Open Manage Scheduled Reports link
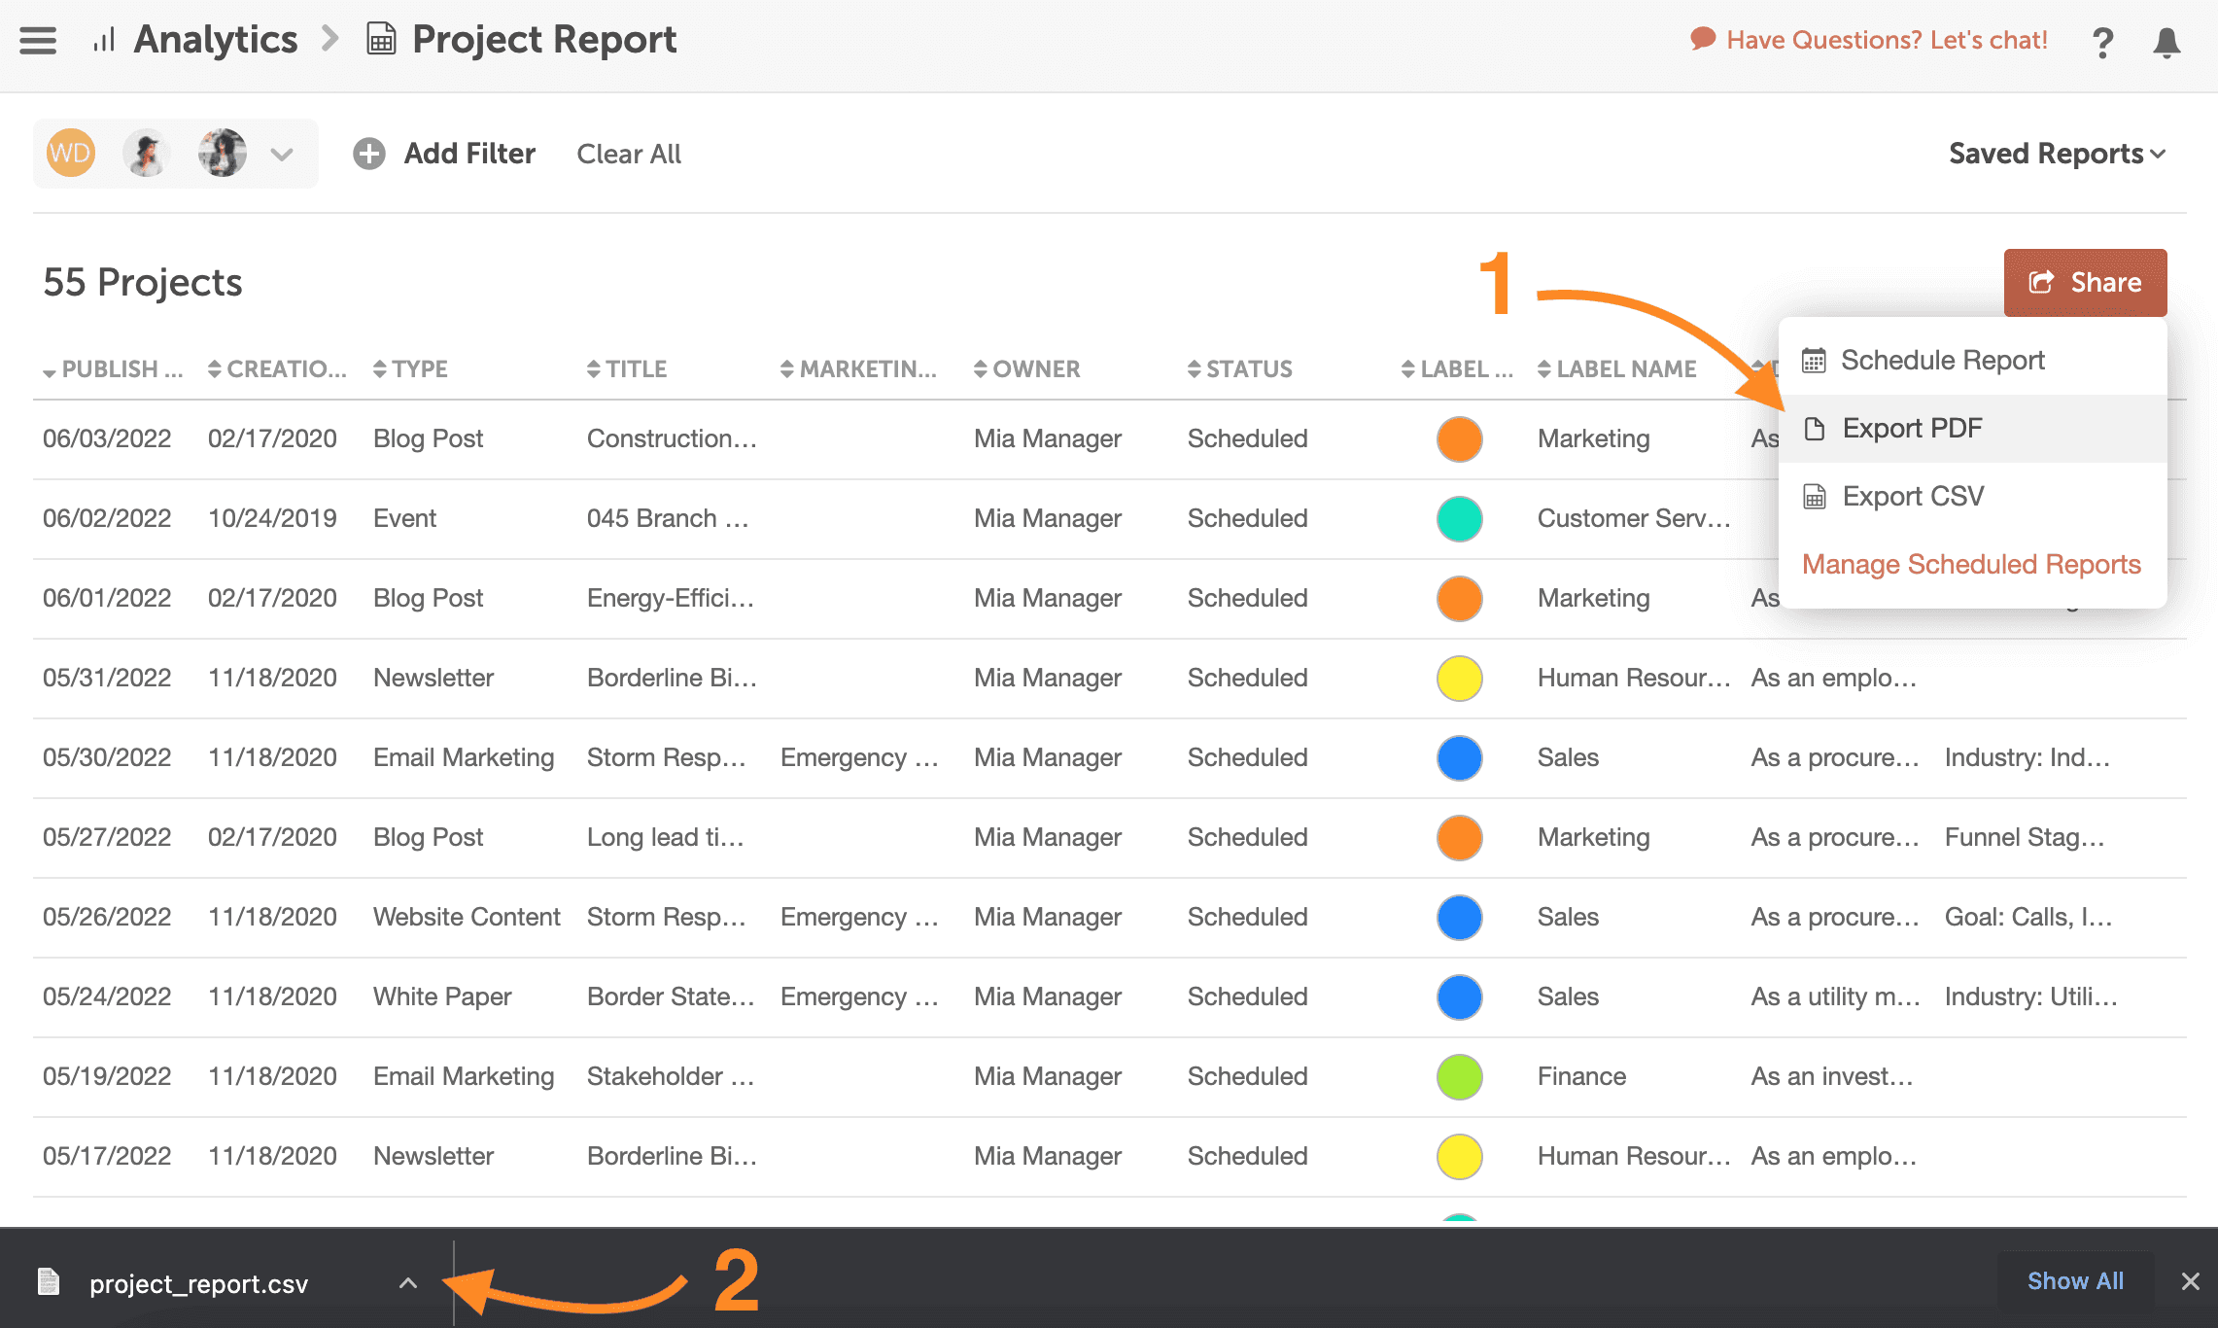The width and height of the screenshot is (2218, 1328). (1971, 565)
